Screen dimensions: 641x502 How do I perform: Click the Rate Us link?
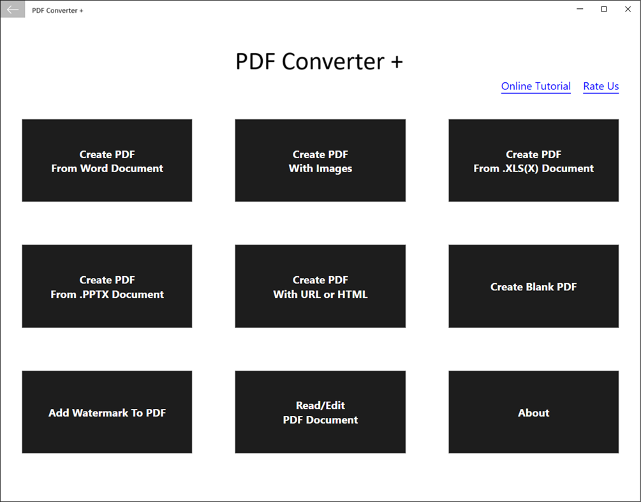pos(600,86)
